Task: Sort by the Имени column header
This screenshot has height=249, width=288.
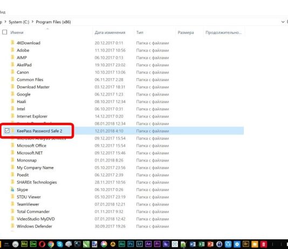Action: point(17,32)
